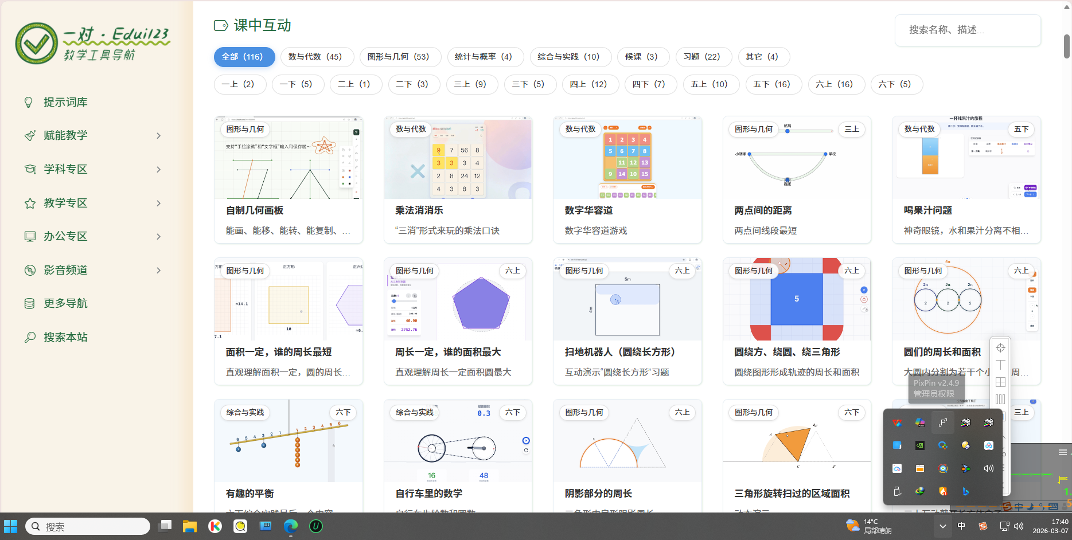Screen dimensions: 1072x540
Task: Open 更多导航 in the sidebar
Action: [65, 303]
